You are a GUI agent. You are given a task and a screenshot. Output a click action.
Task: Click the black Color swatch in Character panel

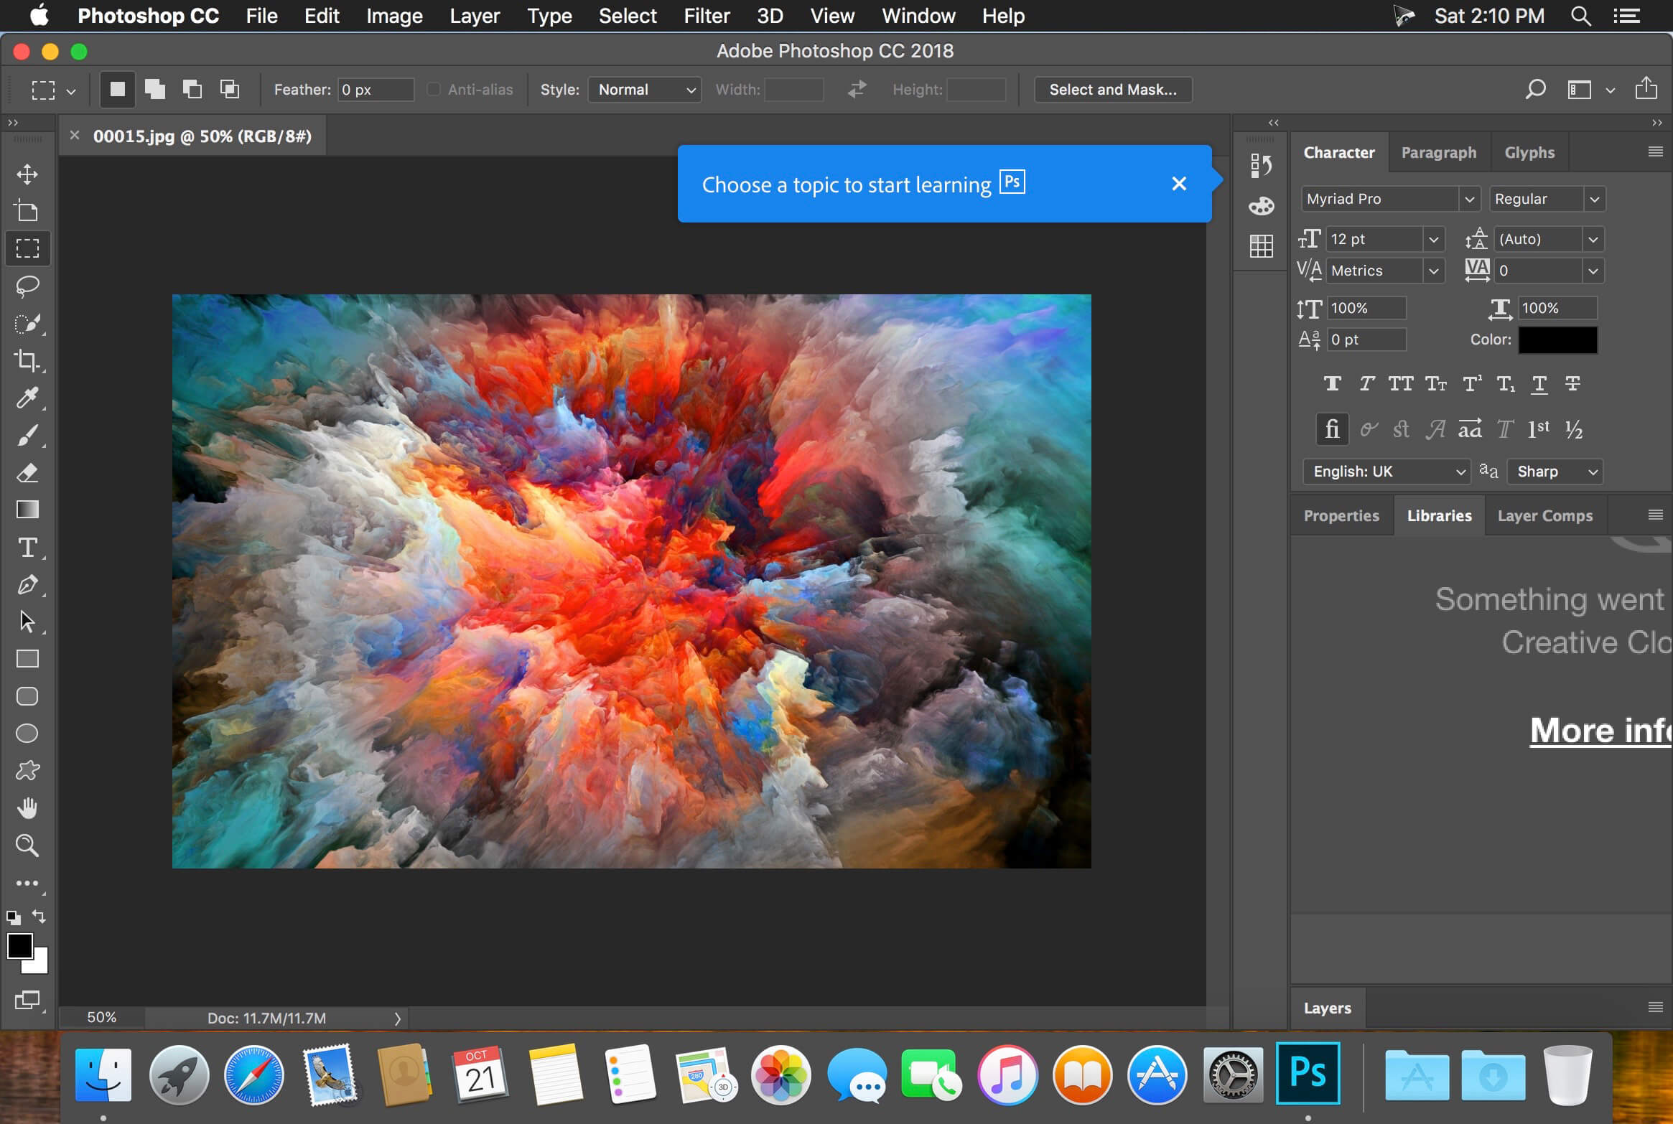coord(1559,339)
